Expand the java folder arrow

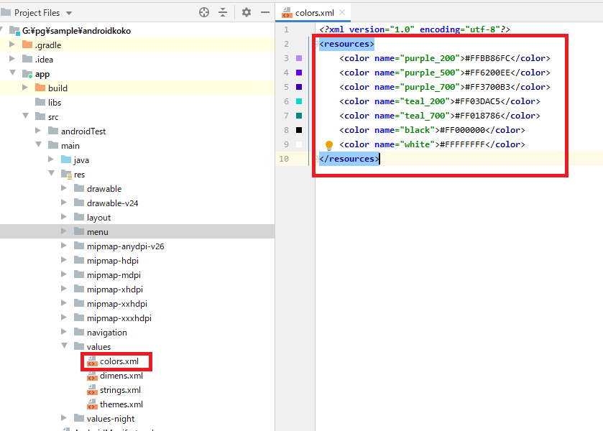51,159
